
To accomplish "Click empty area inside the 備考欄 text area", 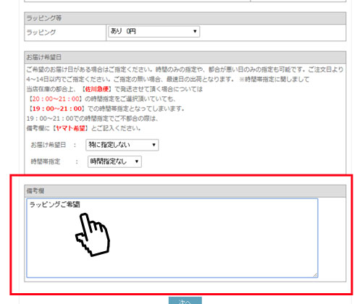I will point(205,241).
